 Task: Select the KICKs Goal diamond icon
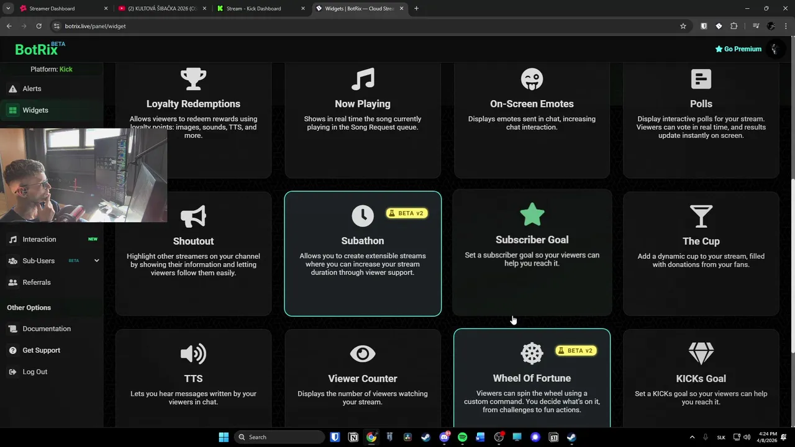coord(701,353)
